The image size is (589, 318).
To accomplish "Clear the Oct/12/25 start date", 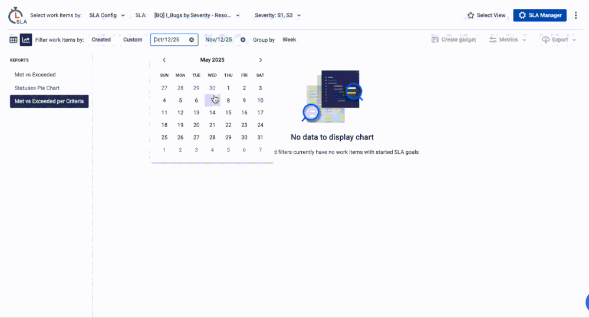I will (x=192, y=40).
